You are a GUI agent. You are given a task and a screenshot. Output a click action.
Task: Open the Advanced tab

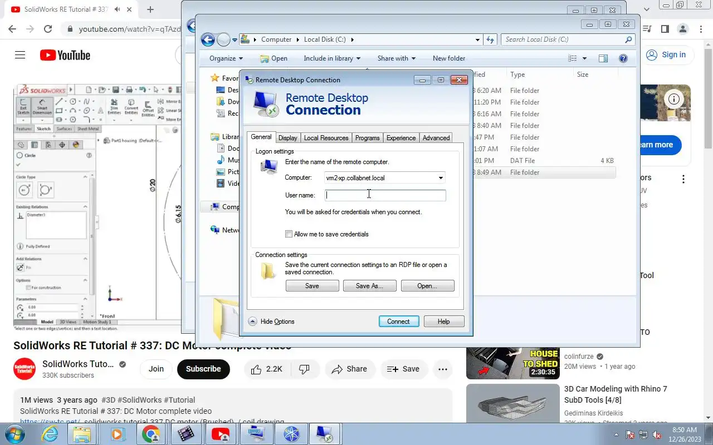[x=436, y=138]
